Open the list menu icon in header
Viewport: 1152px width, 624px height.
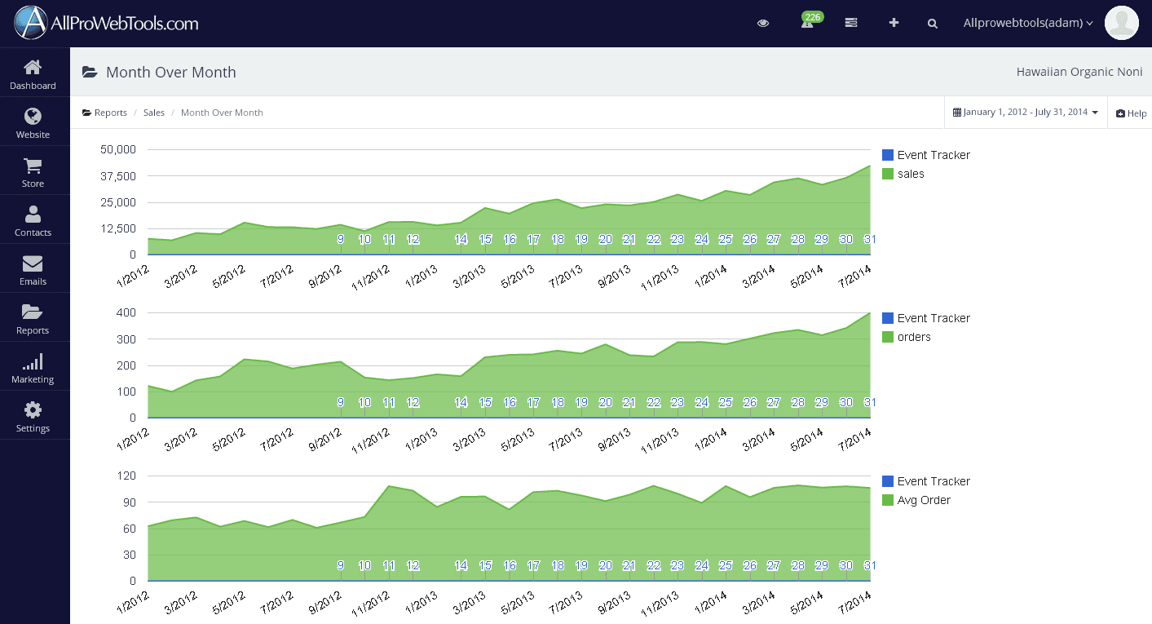coord(851,23)
